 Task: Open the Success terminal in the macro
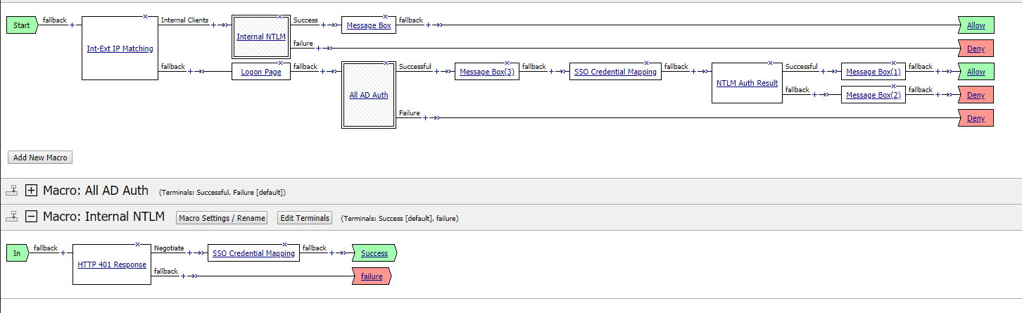(374, 253)
